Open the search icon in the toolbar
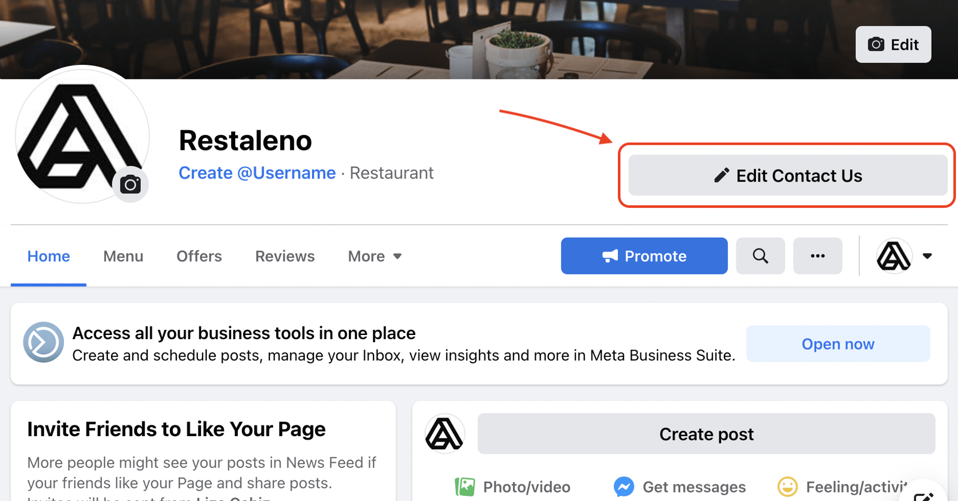This screenshot has height=501, width=958. pyautogui.click(x=760, y=256)
